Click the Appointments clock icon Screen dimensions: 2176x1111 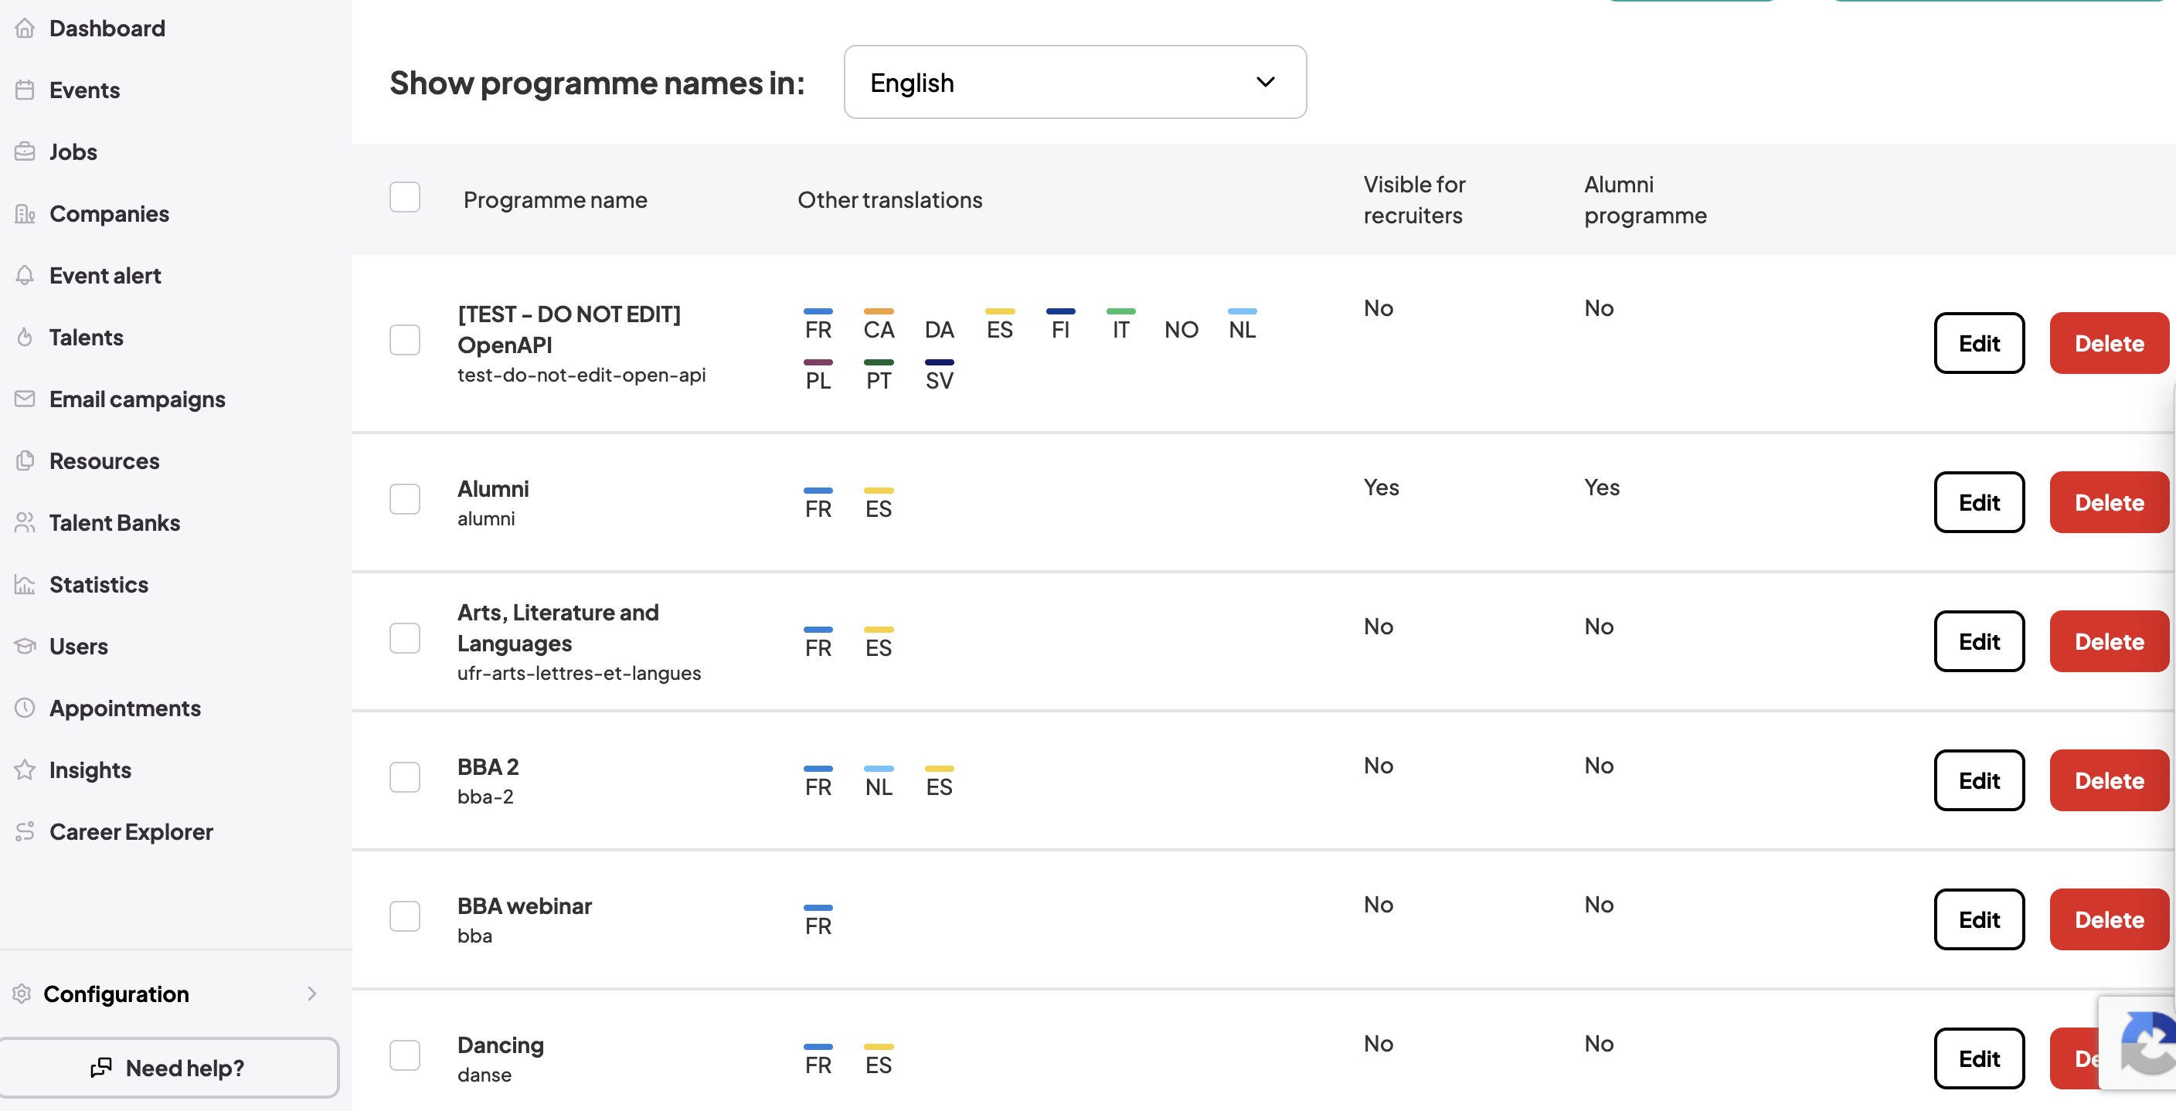tap(25, 708)
